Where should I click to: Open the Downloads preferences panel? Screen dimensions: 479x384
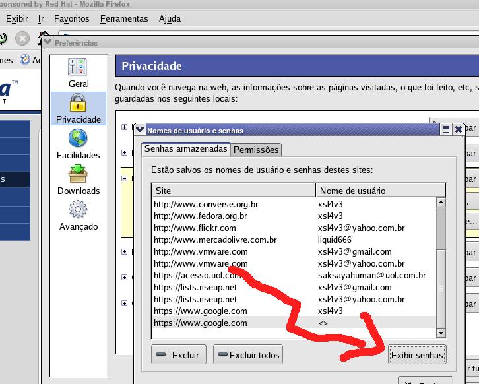tap(79, 179)
